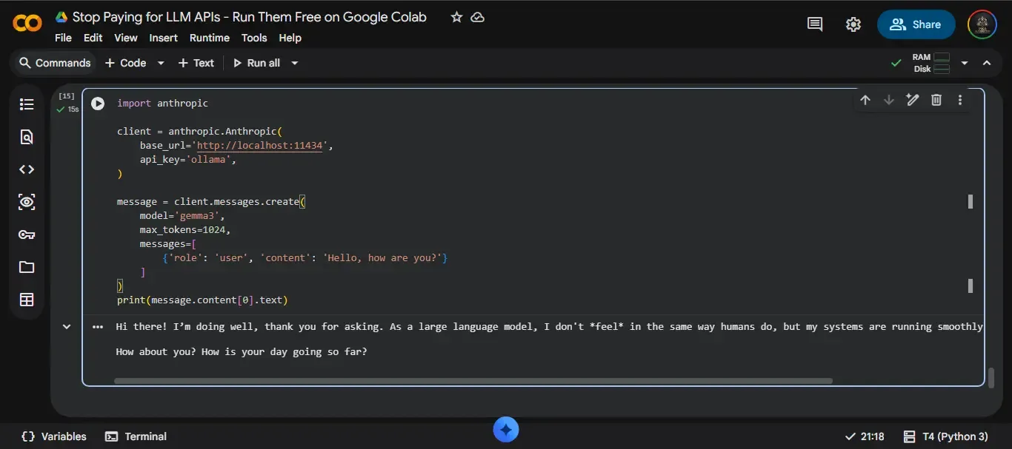Open the Insert menu

[163, 38]
